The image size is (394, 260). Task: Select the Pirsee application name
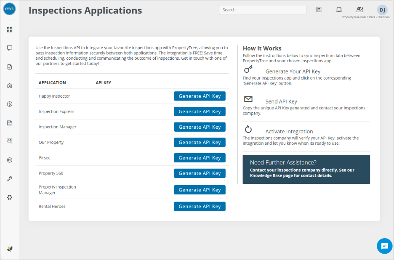click(x=45, y=158)
